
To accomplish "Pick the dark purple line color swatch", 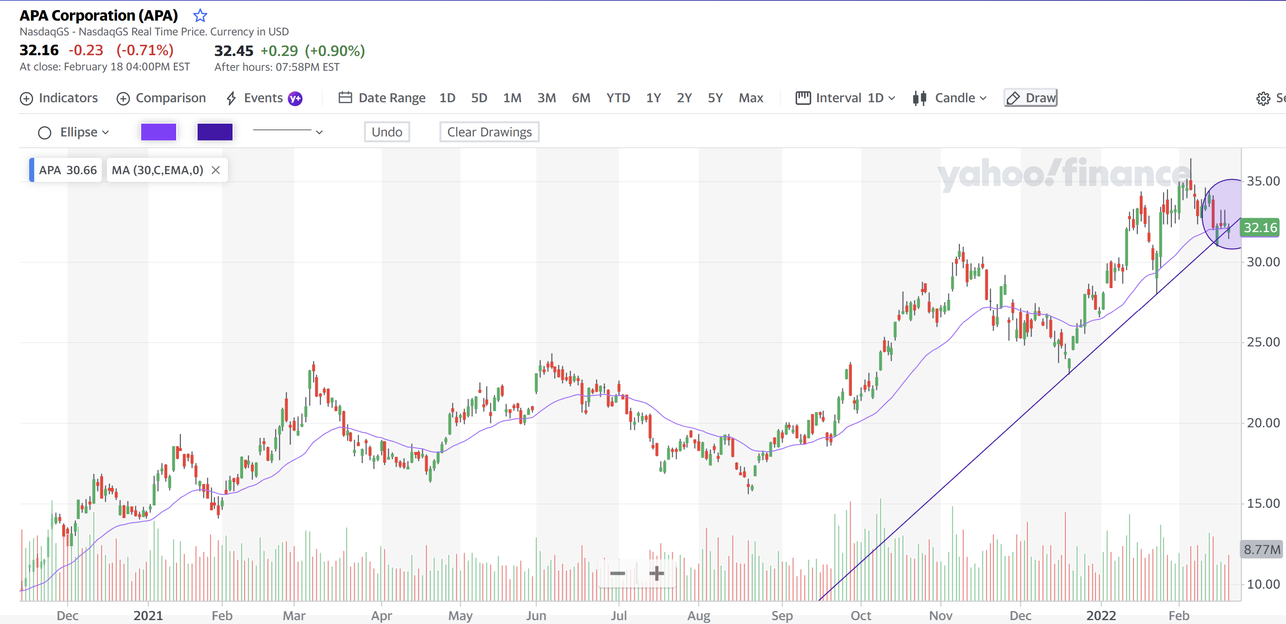I will point(215,132).
